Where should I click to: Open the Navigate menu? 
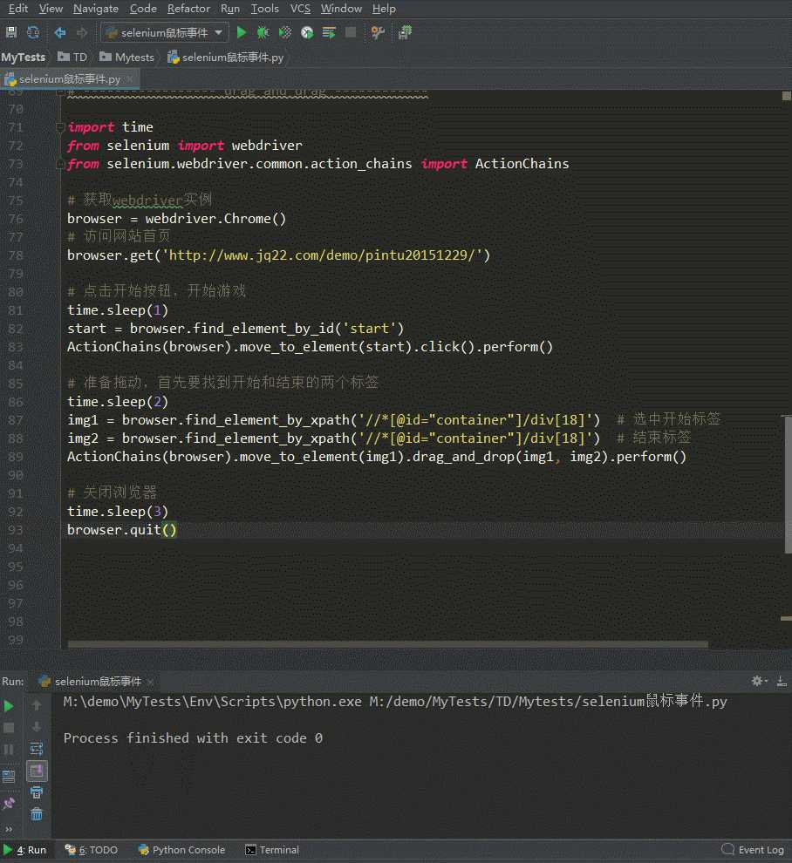(x=96, y=8)
